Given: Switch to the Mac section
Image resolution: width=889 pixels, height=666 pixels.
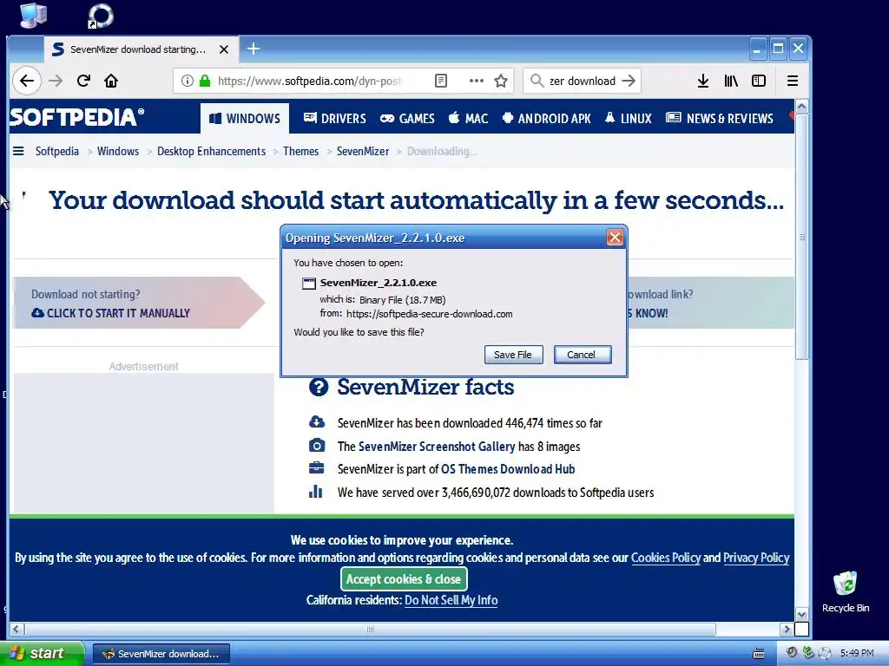Looking at the screenshot, I should coord(468,118).
